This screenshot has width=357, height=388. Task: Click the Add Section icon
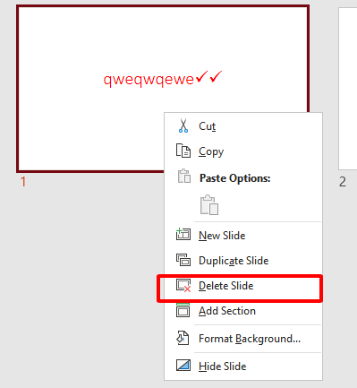(x=183, y=310)
